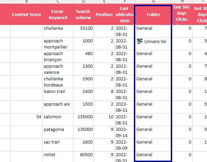Select date 2022-09-14 in patagonia row
Image resolution: width=207 pixels, height=162 pixels.
(125, 132)
